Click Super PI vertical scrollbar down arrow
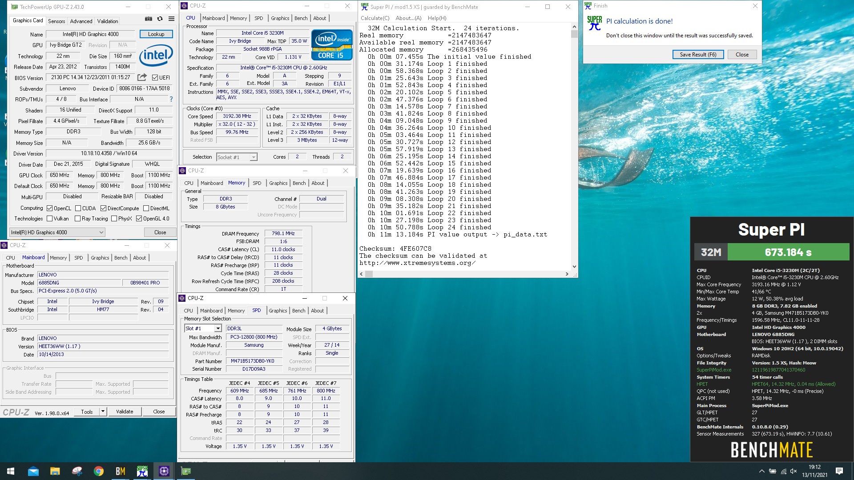This screenshot has height=480, width=854. (x=574, y=267)
